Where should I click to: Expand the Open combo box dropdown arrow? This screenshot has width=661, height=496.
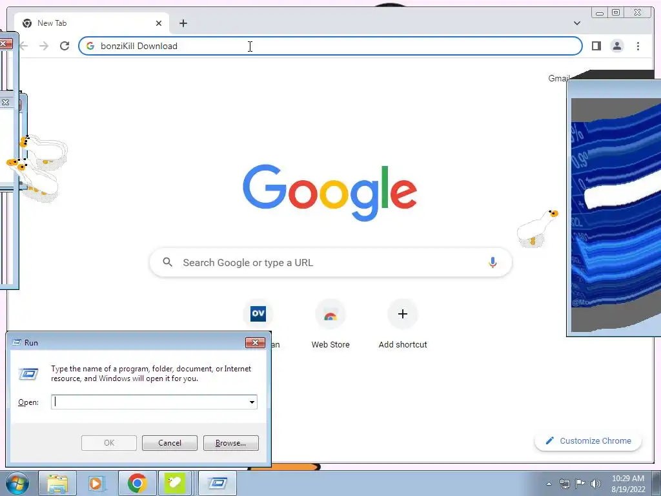coord(252,402)
